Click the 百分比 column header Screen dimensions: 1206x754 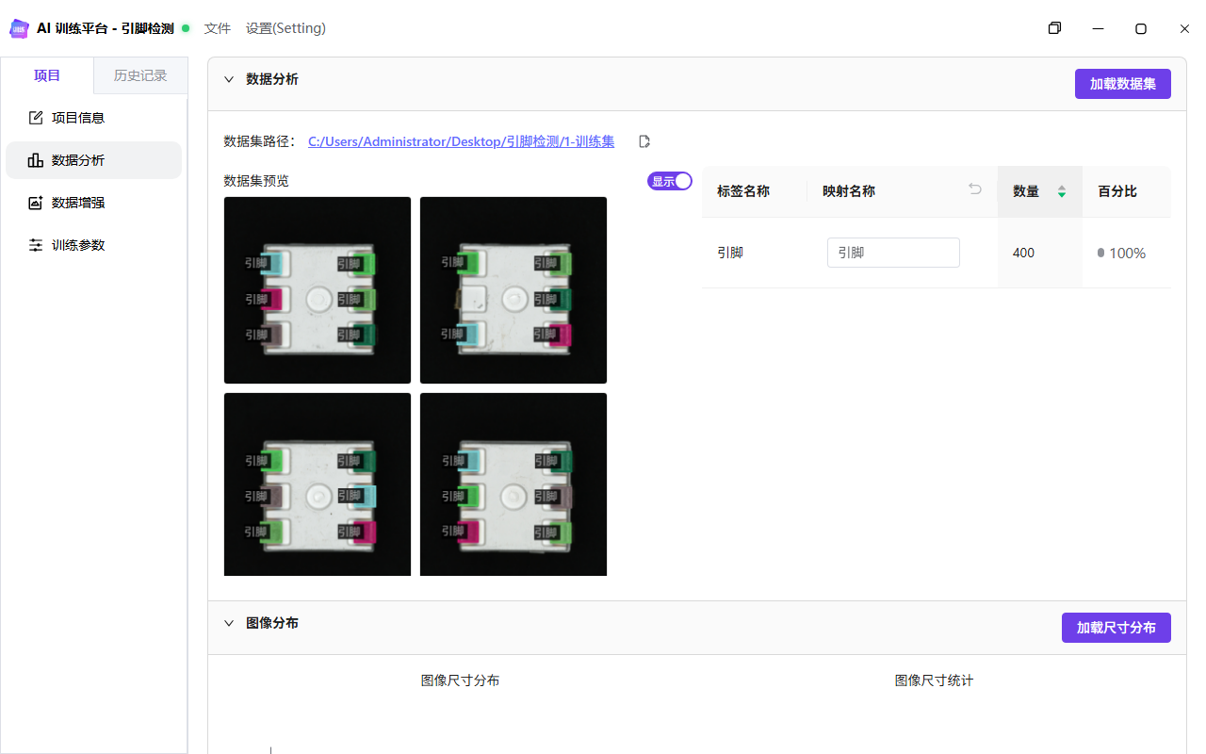[1117, 191]
